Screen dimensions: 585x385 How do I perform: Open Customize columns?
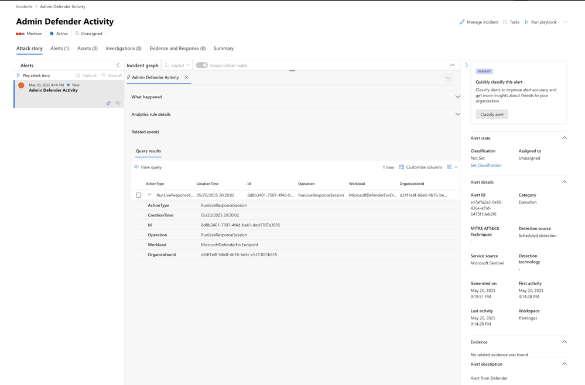(420, 167)
